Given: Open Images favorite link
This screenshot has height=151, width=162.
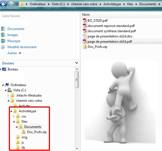Looking at the screenshot, I should coord(13,35).
